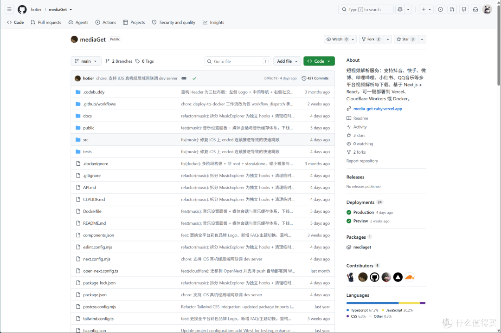Open the Notifications inbox icon
The image size is (501, 333).
475,10
